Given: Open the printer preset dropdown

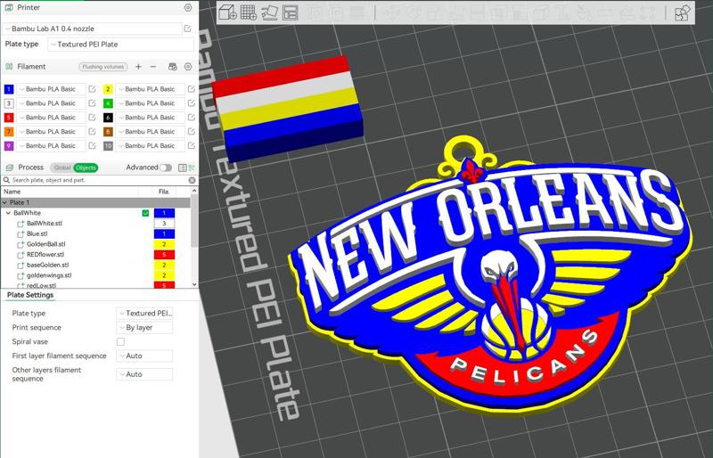Looking at the screenshot, I should [x=93, y=29].
